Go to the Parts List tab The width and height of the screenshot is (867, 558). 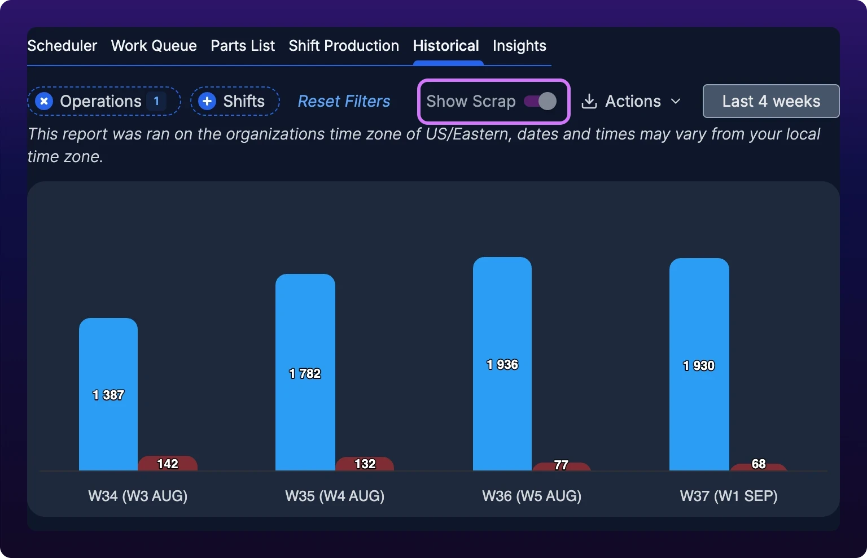tap(243, 46)
